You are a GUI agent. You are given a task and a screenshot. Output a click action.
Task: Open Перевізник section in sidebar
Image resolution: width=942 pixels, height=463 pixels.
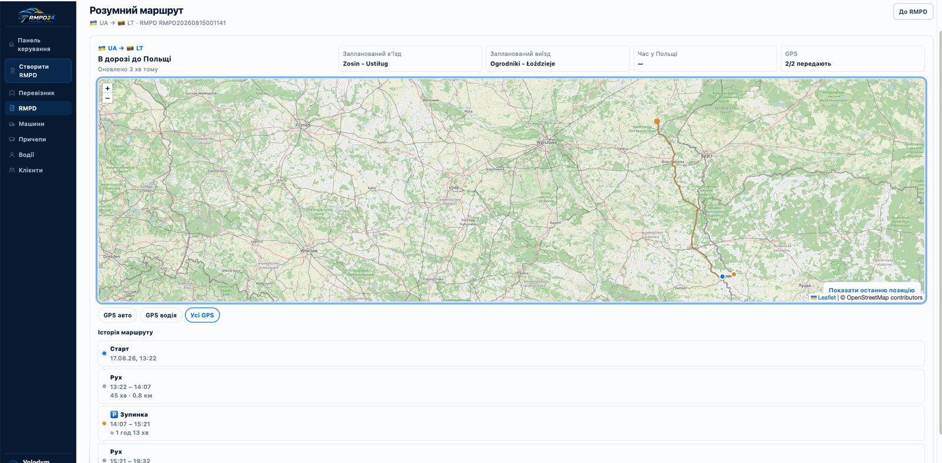pos(38,93)
